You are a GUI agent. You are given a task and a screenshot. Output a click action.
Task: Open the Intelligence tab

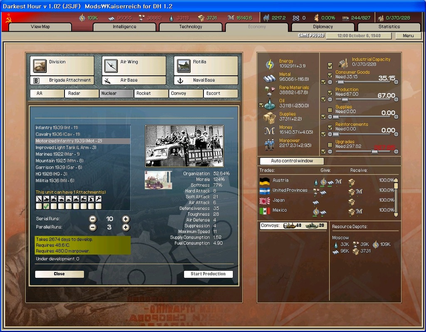[x=124, y=27]
